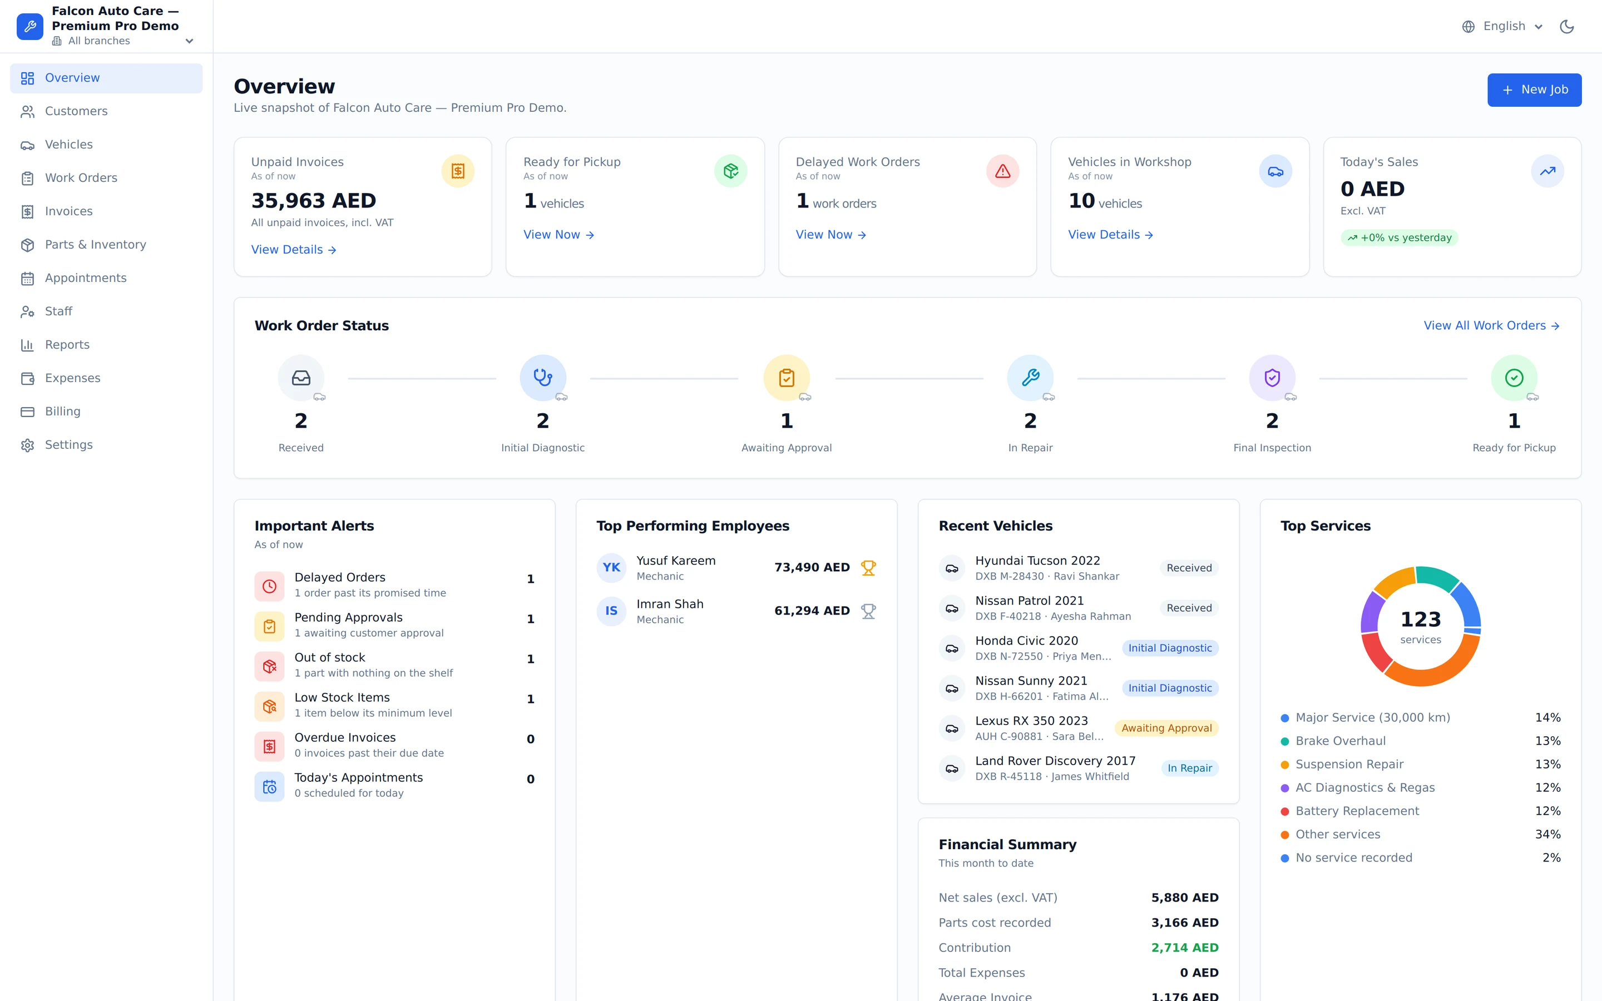Click the Falcon Auto Care wrench logo
The height and width of the screenshot is (1001, 1602).
(x=30, y=27)
